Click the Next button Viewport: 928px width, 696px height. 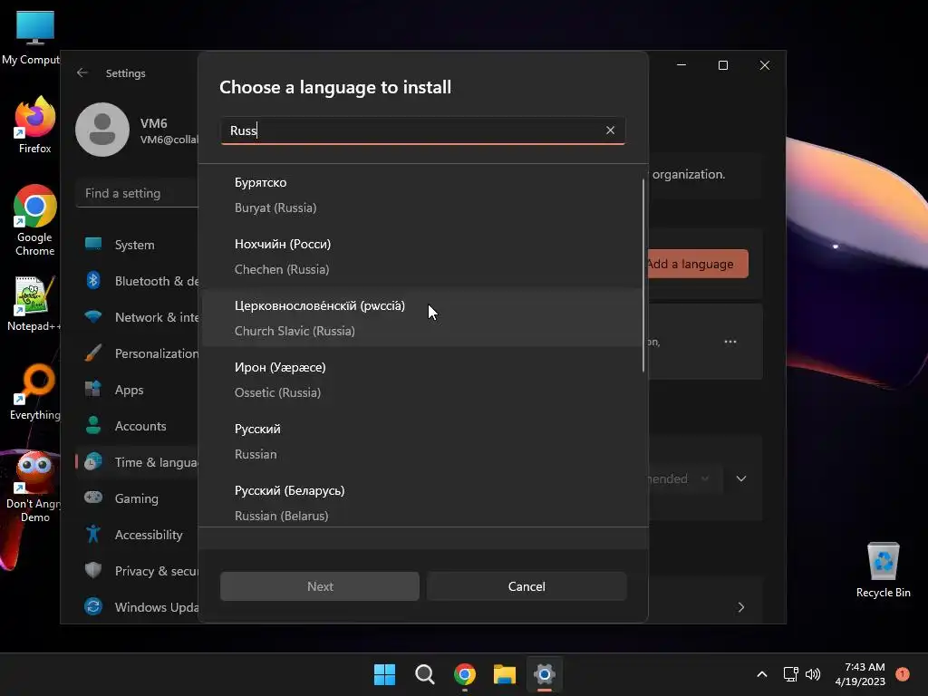point(320,586)
